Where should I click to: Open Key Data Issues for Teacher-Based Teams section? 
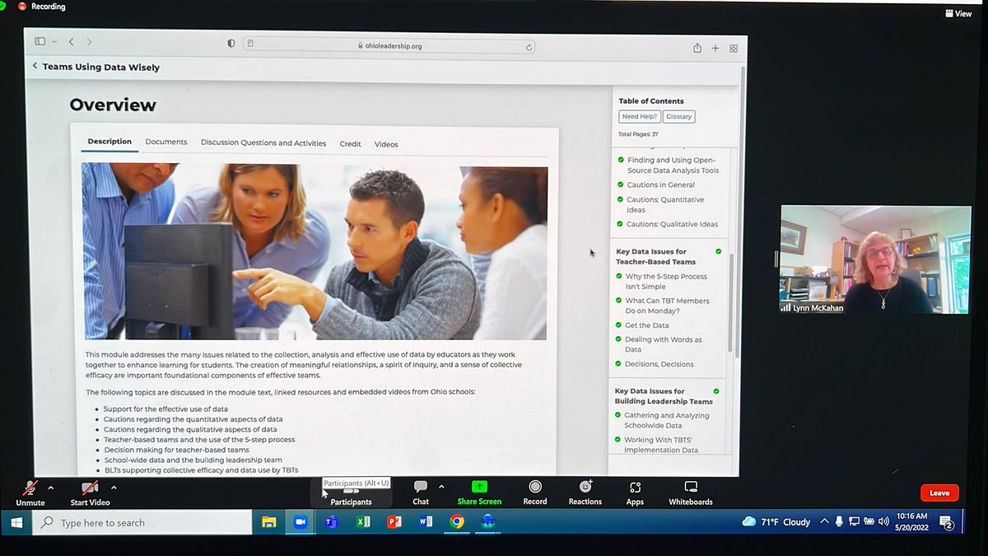click(656, 257)
